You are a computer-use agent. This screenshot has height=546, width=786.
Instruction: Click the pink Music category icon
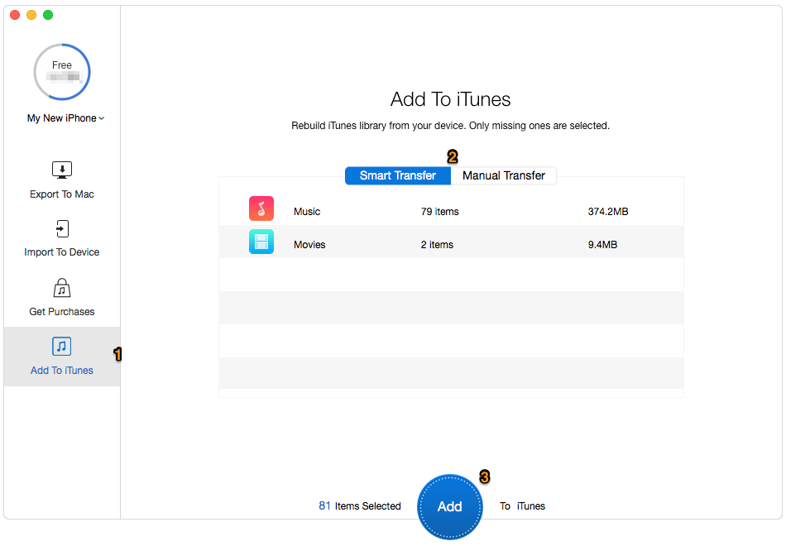pyautogui.click(x=261, y=208)
